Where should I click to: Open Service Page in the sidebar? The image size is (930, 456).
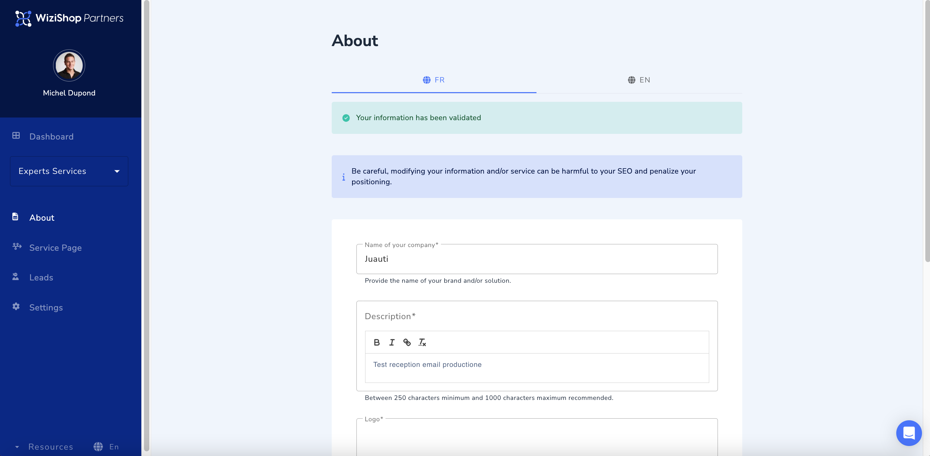(55, 248)
